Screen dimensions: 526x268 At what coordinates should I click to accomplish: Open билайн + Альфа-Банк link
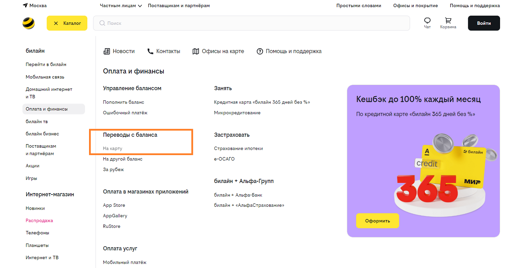coord(238,195)
